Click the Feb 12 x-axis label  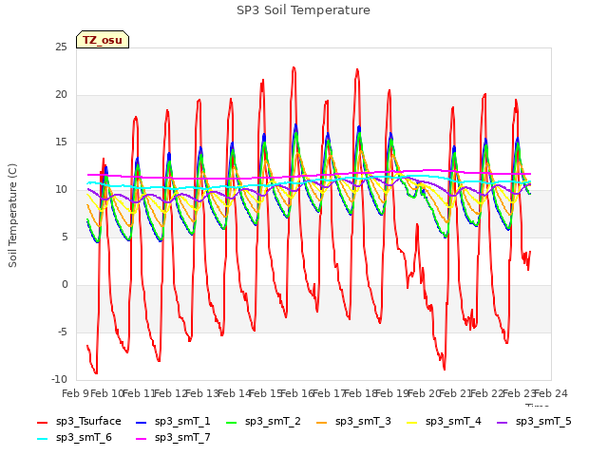tap(170, 394)
